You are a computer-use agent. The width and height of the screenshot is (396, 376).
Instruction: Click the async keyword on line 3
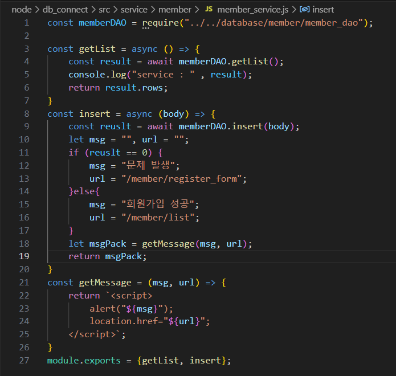(x=145, y=49)
